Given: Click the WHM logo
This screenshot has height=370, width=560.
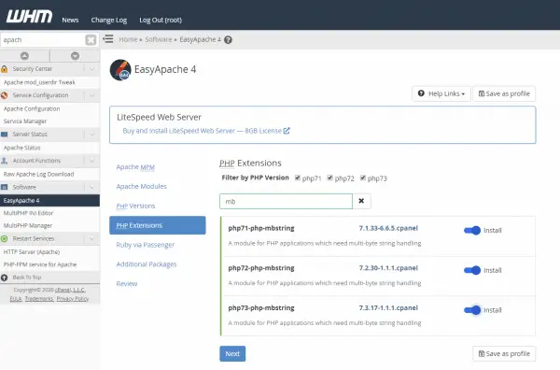Looking at the screenshot, I should point(29,17).
